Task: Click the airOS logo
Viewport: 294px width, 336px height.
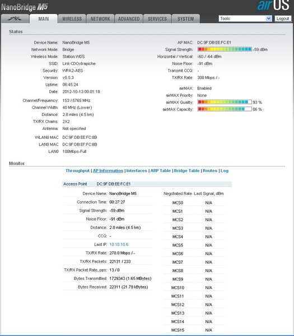Action: click(x=273, y=6)
